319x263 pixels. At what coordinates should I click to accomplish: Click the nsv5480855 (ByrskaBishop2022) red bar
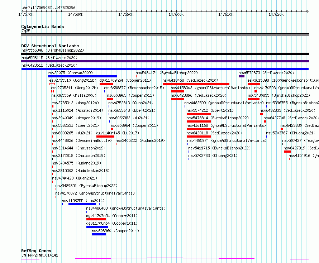254,99
